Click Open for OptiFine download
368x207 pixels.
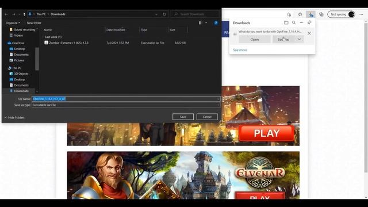(254, 40)
